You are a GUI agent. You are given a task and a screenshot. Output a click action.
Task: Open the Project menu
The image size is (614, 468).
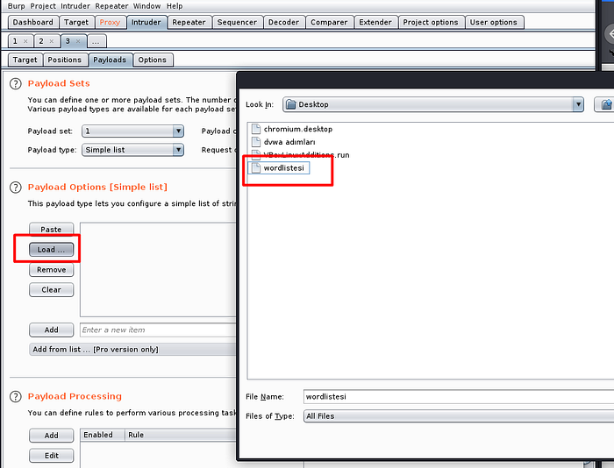[43, 6]
